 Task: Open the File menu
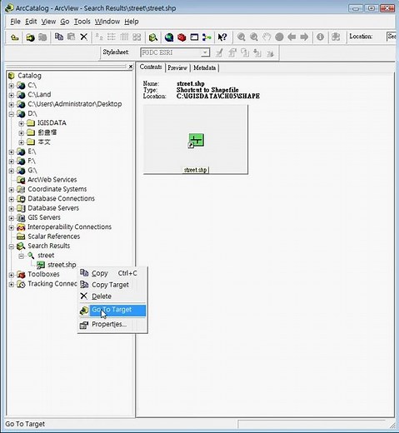click(15, 22)
